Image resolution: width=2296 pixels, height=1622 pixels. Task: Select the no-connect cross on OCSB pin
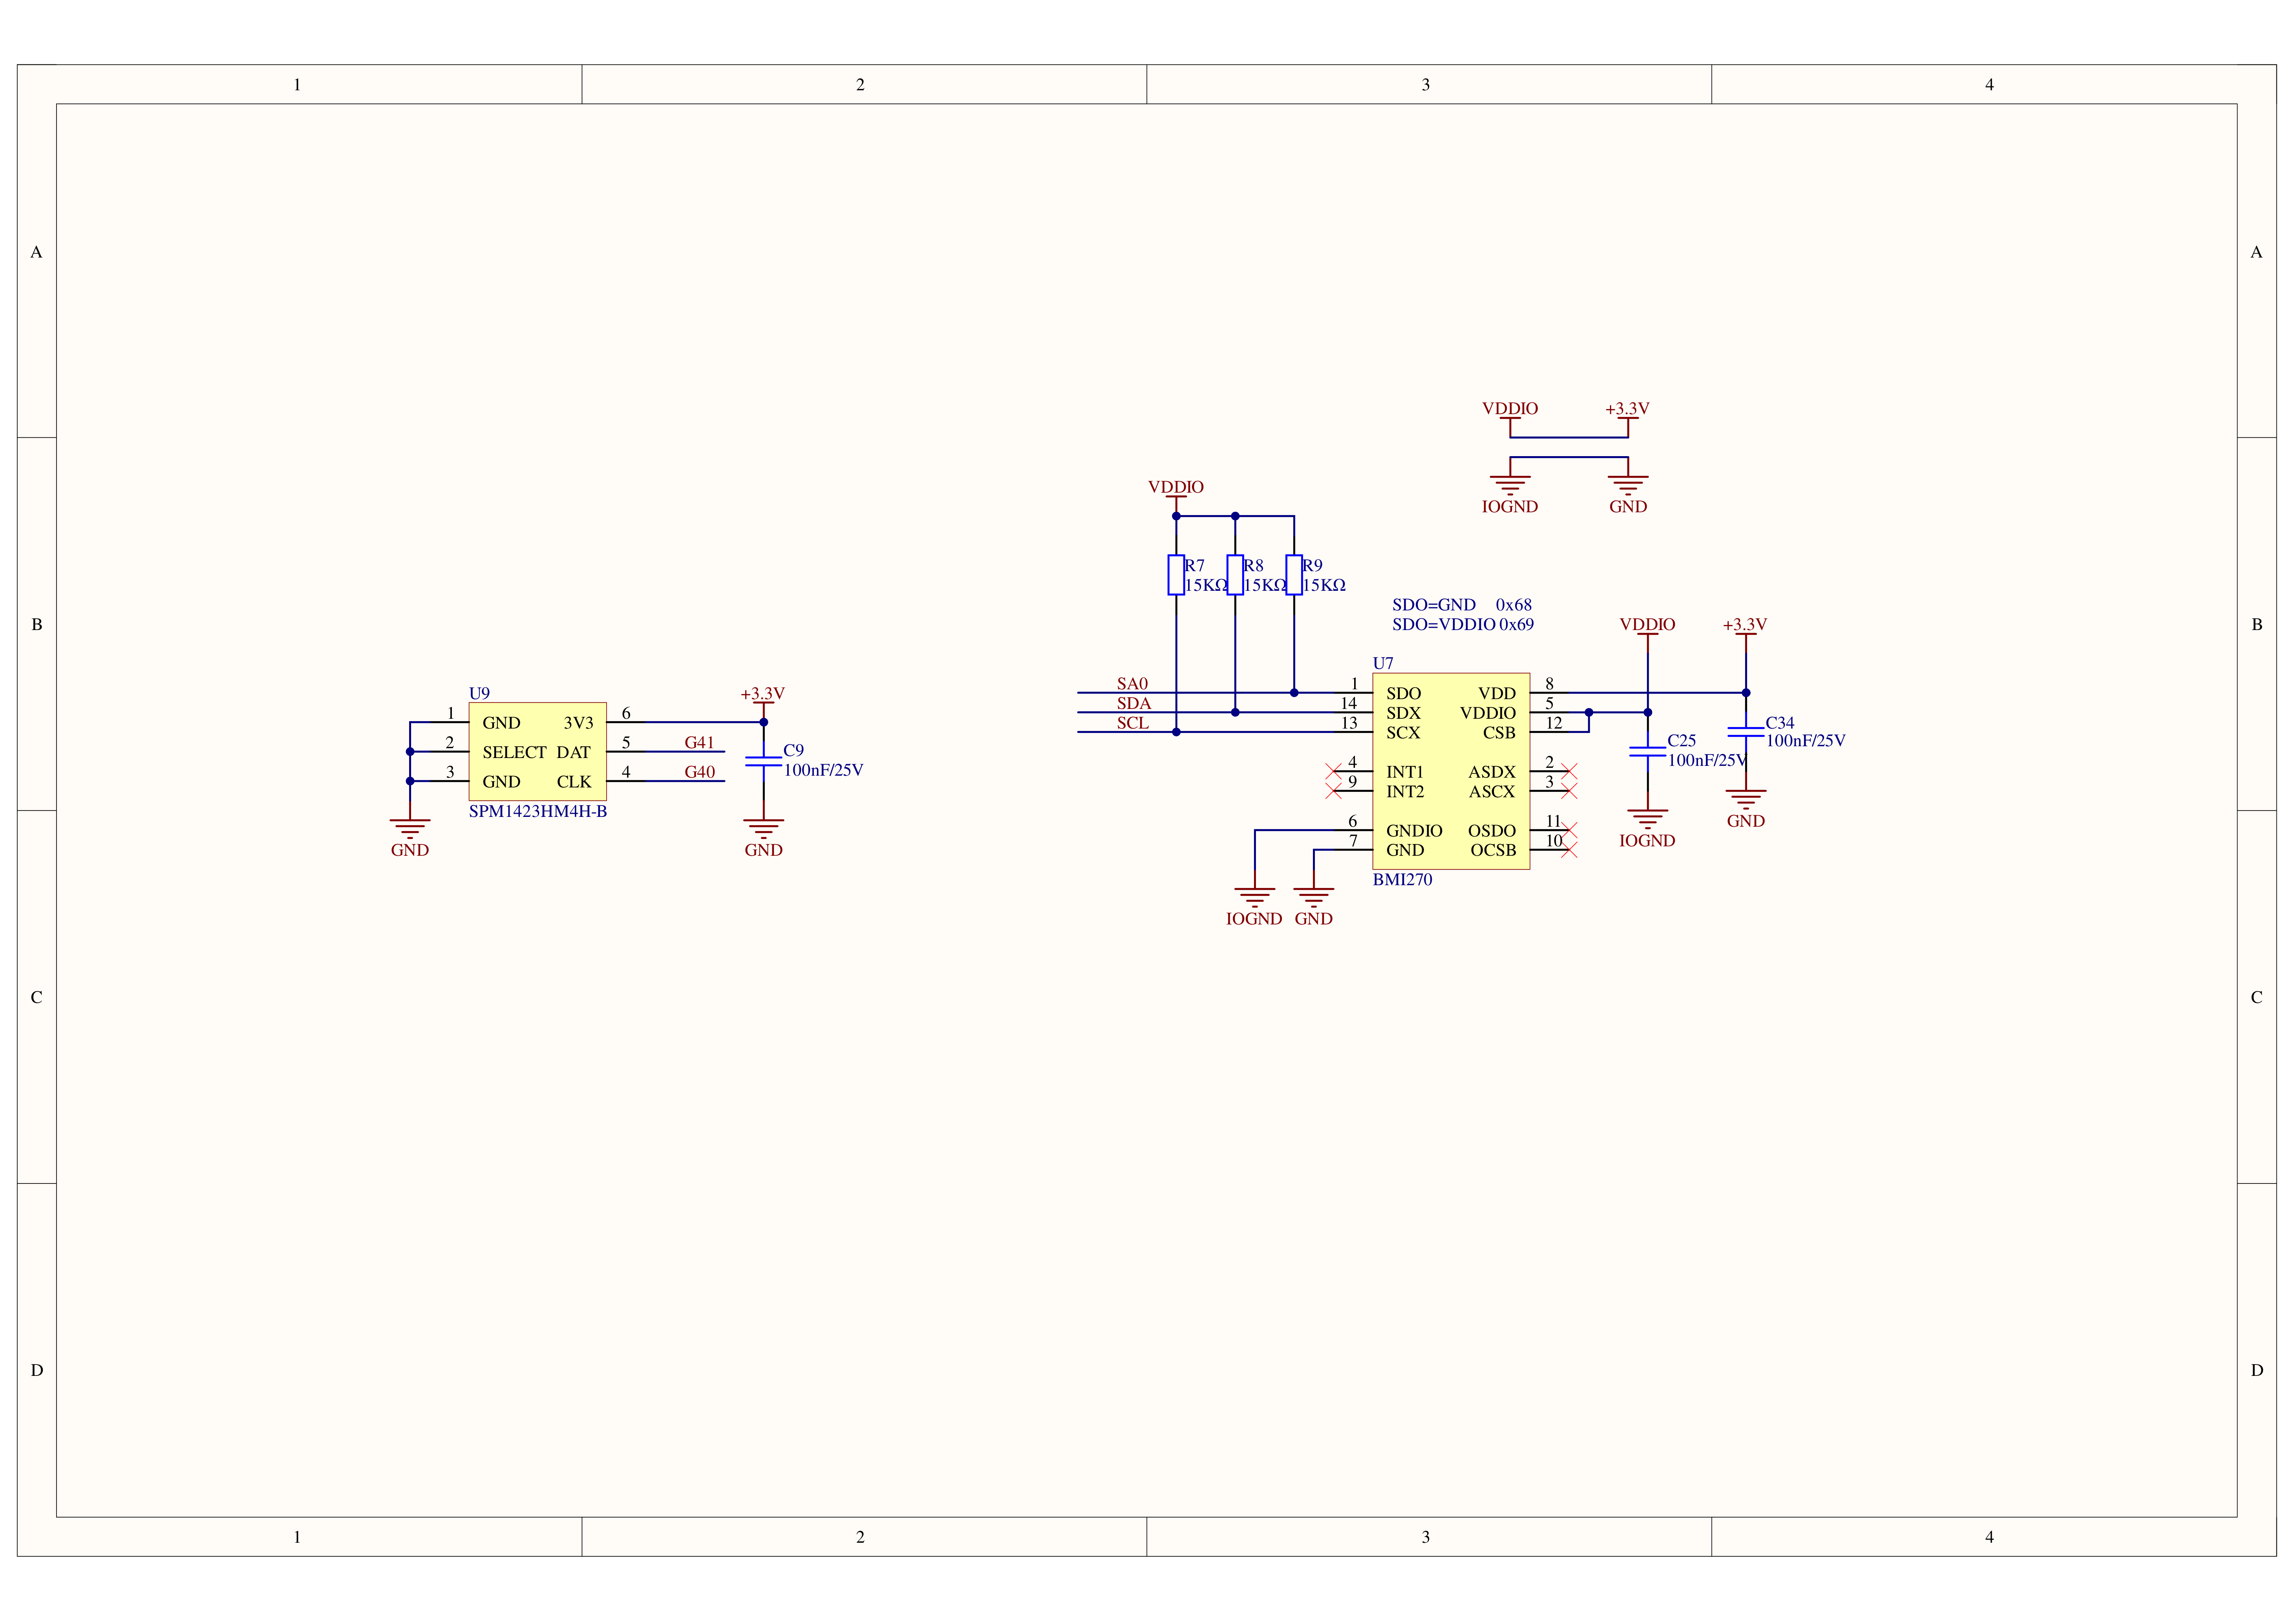[x=1569, y=850]
